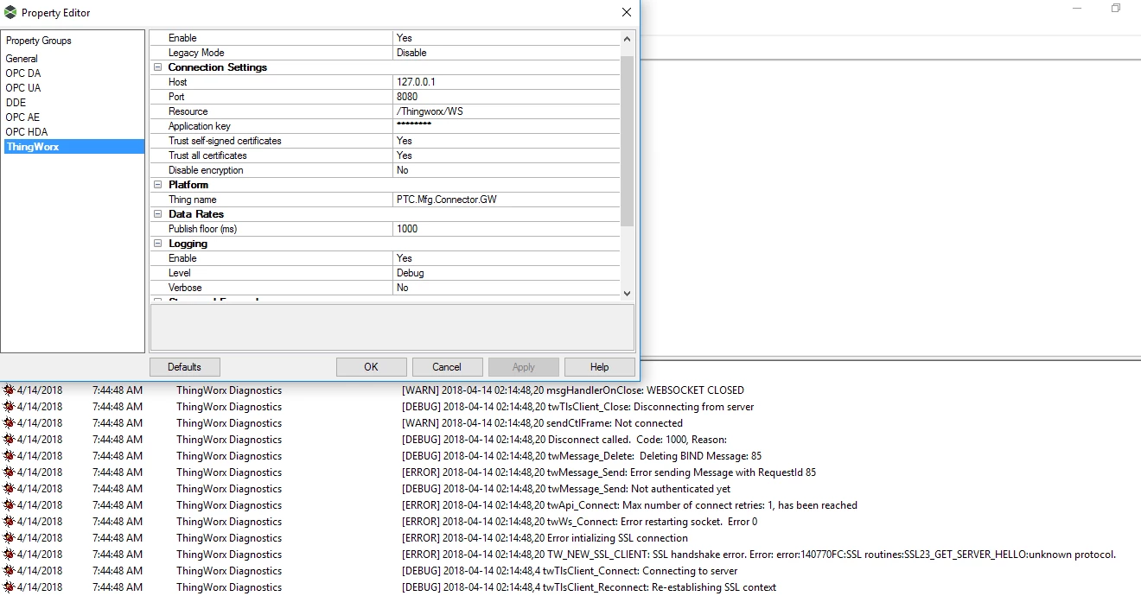Click the bug icon of WEBSOCKET CLOSED log row

pos(9,390)
